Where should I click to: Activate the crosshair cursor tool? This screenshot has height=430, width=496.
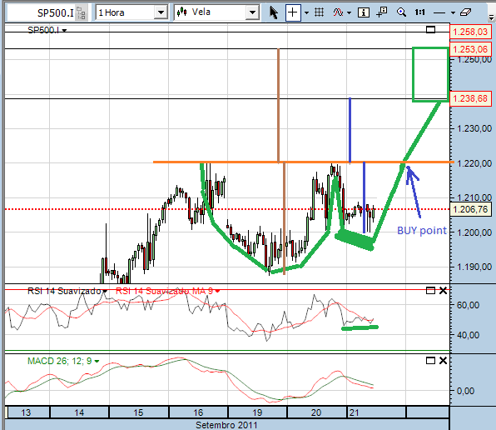tap(293, 12)
